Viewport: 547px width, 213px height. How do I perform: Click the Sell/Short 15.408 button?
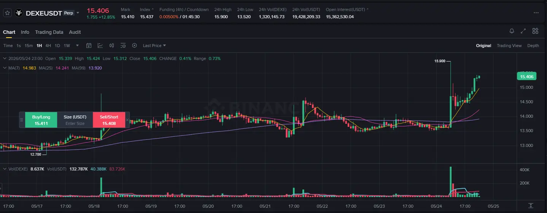click(x=109, y=120)
